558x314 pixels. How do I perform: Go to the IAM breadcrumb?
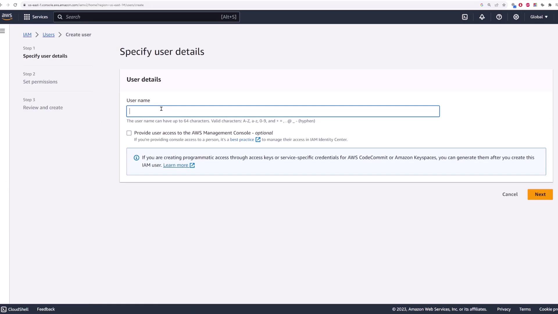(x=27, y=35)
